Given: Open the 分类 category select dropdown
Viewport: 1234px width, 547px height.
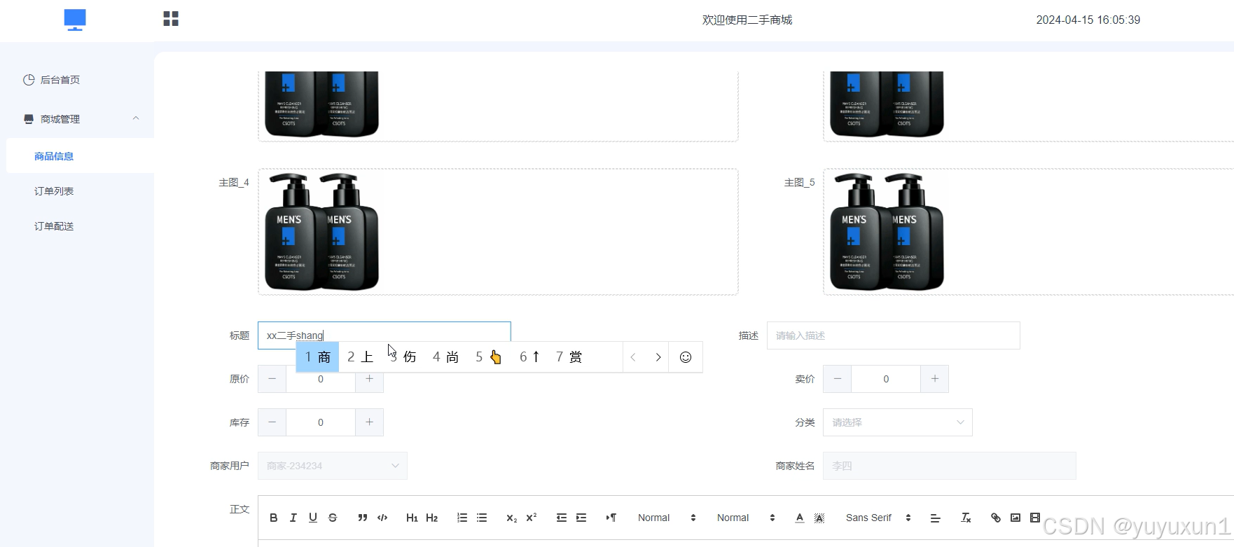Looking at the screenshot, I should pos(897,422).
